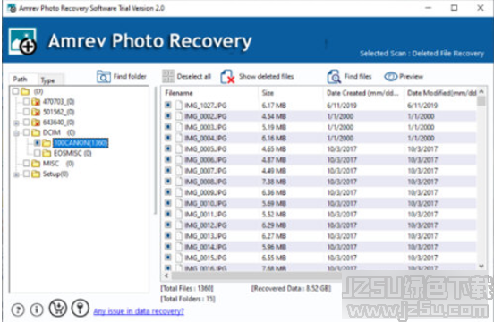Expand the Setup folder node

16,174
